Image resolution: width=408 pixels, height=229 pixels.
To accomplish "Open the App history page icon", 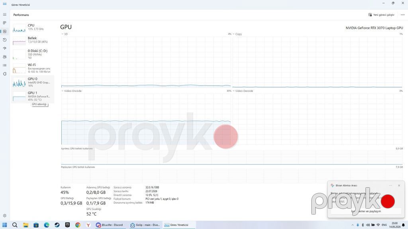I will coord(5,40).
